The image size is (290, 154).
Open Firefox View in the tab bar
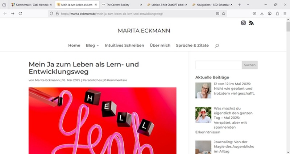(x=4, y=5)
